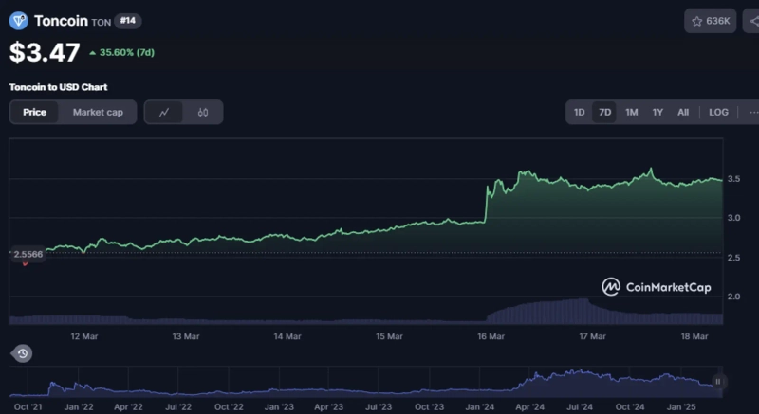The height and width of the screenshot is (414, 759).
Task: Set chart range to 7D
Action: [604, 112]
